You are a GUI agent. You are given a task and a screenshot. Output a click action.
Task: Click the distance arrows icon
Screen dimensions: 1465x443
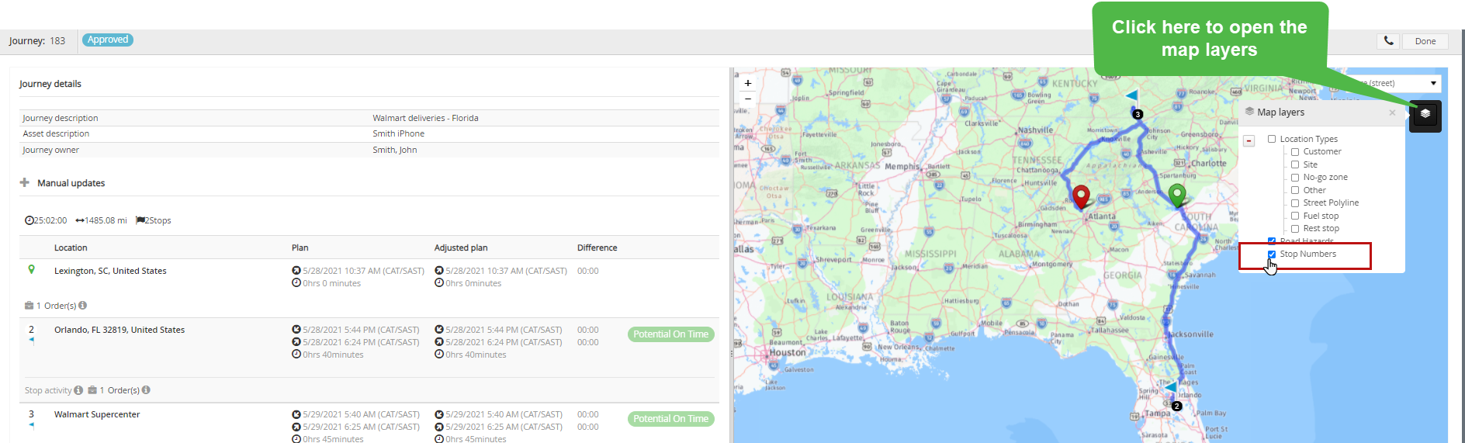tap(80, 220)
